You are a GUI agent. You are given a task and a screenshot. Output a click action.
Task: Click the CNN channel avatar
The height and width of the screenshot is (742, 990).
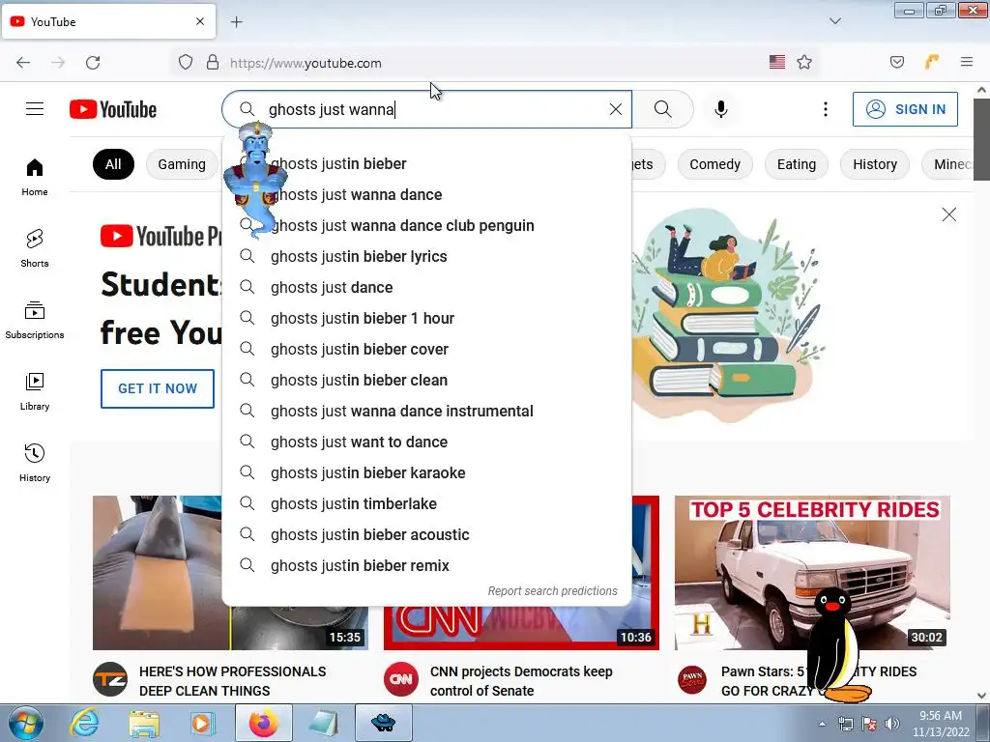click(x=401, y=679)
